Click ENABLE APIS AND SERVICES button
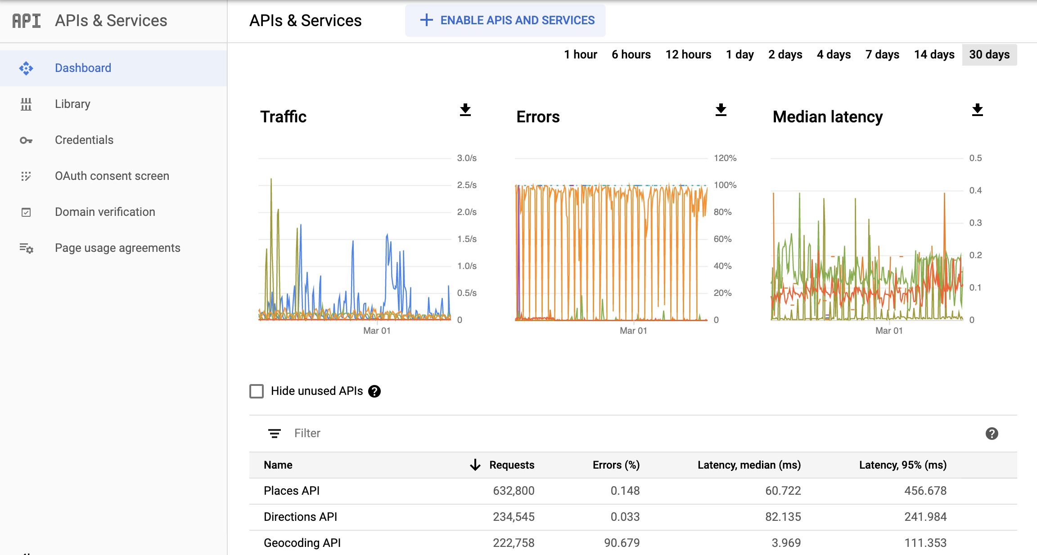This screenshot has width=1037, height=555. tap(506, 21)
